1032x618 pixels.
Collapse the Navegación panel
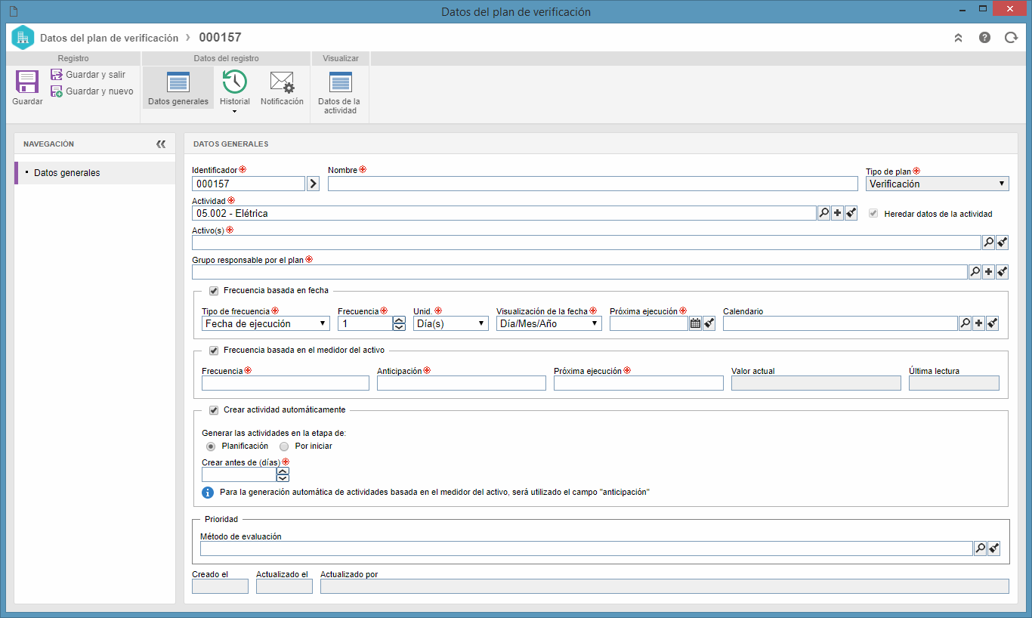(161, 144)
